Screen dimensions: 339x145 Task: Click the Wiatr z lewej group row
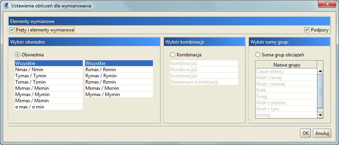tap(286, 78)
